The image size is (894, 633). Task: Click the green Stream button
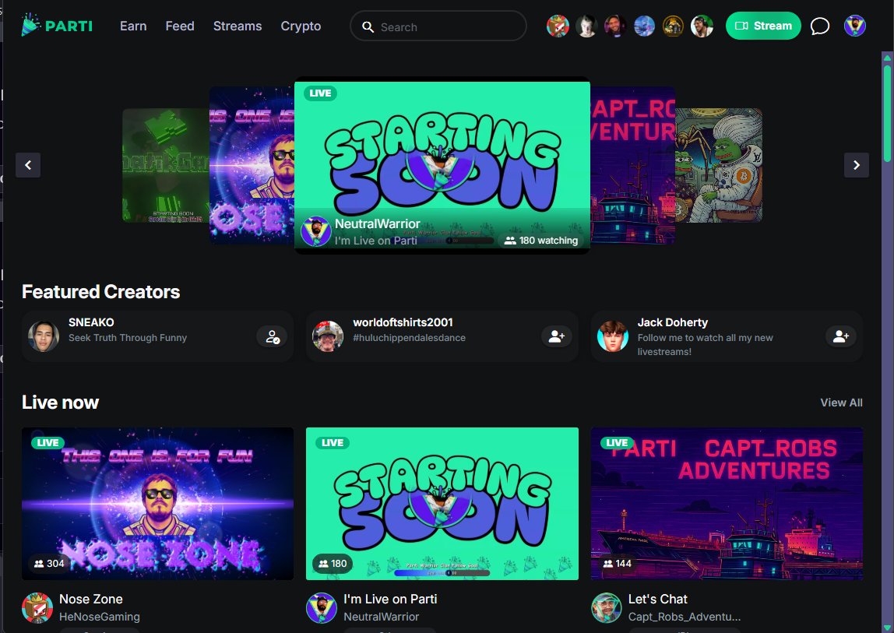pos(763,26)
